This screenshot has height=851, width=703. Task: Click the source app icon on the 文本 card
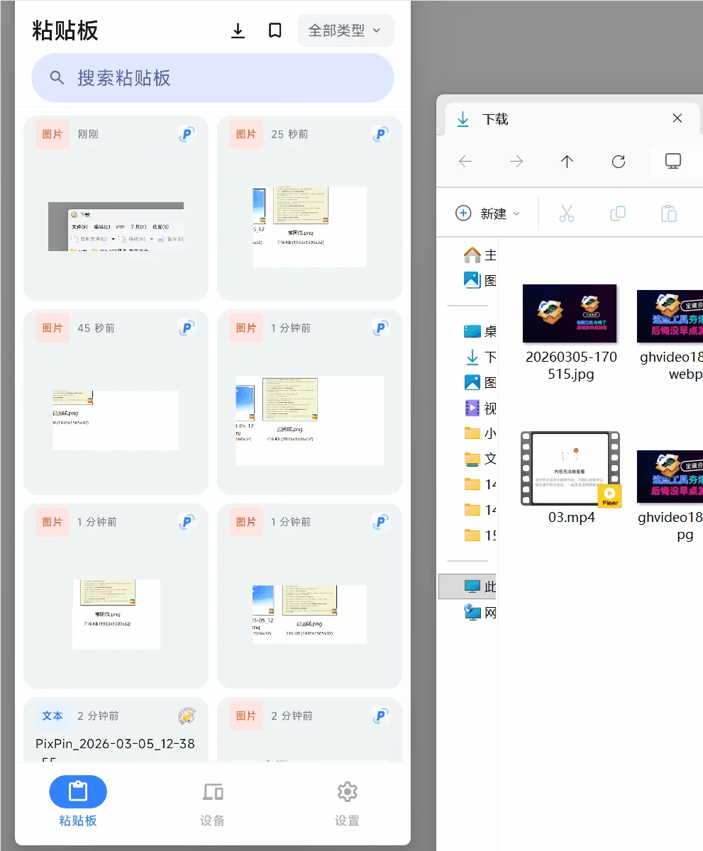point(187,716)
